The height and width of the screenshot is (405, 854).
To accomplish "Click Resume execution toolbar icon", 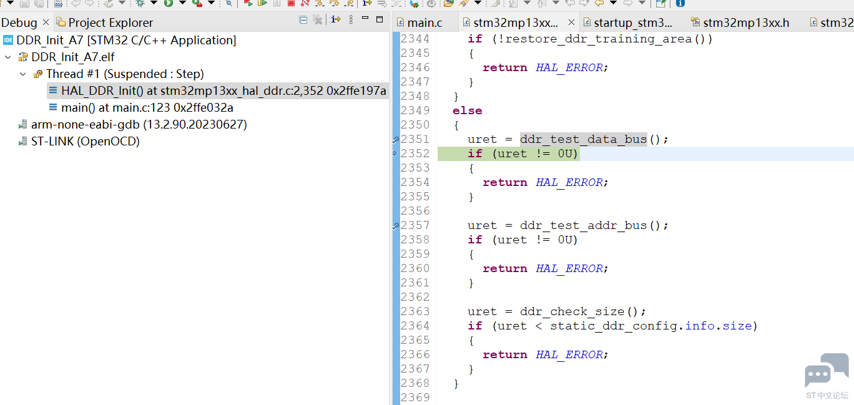I will 262,3.
